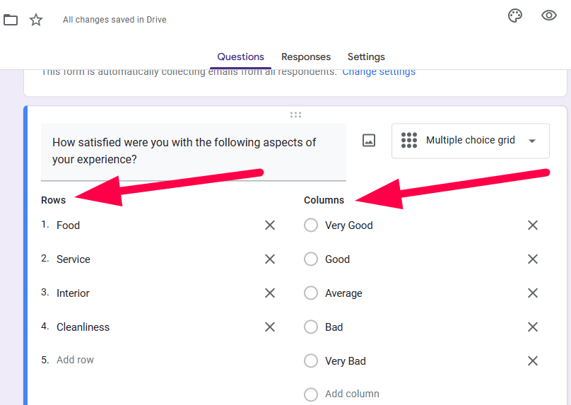Open the Multiple choice grid dropdown
This screenshot has height=405, width=571.
(470, 141)
